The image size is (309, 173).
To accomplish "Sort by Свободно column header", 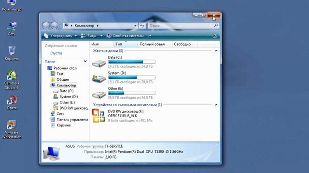I will 184,44.
